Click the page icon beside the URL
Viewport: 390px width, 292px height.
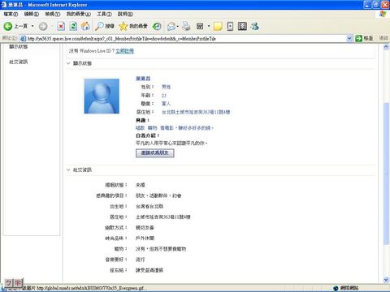tap(24, 39)
